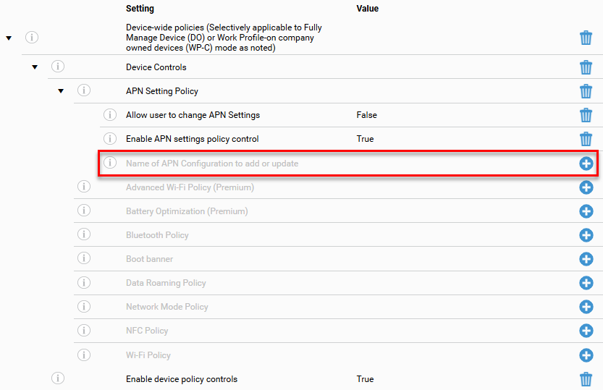Select Enable device policy controls label
This screenshot has width=603, height=390.
coord(182,379)
